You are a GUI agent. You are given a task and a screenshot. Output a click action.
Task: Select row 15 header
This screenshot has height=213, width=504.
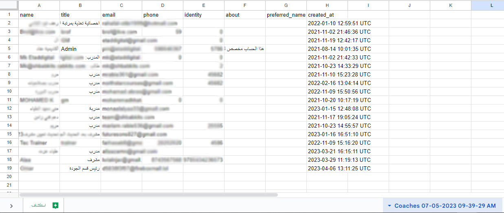tap(9, 134)
